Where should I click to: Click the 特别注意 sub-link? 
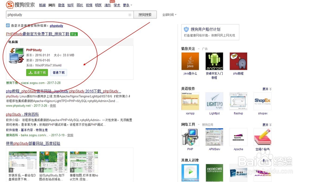tap(42, 130)
